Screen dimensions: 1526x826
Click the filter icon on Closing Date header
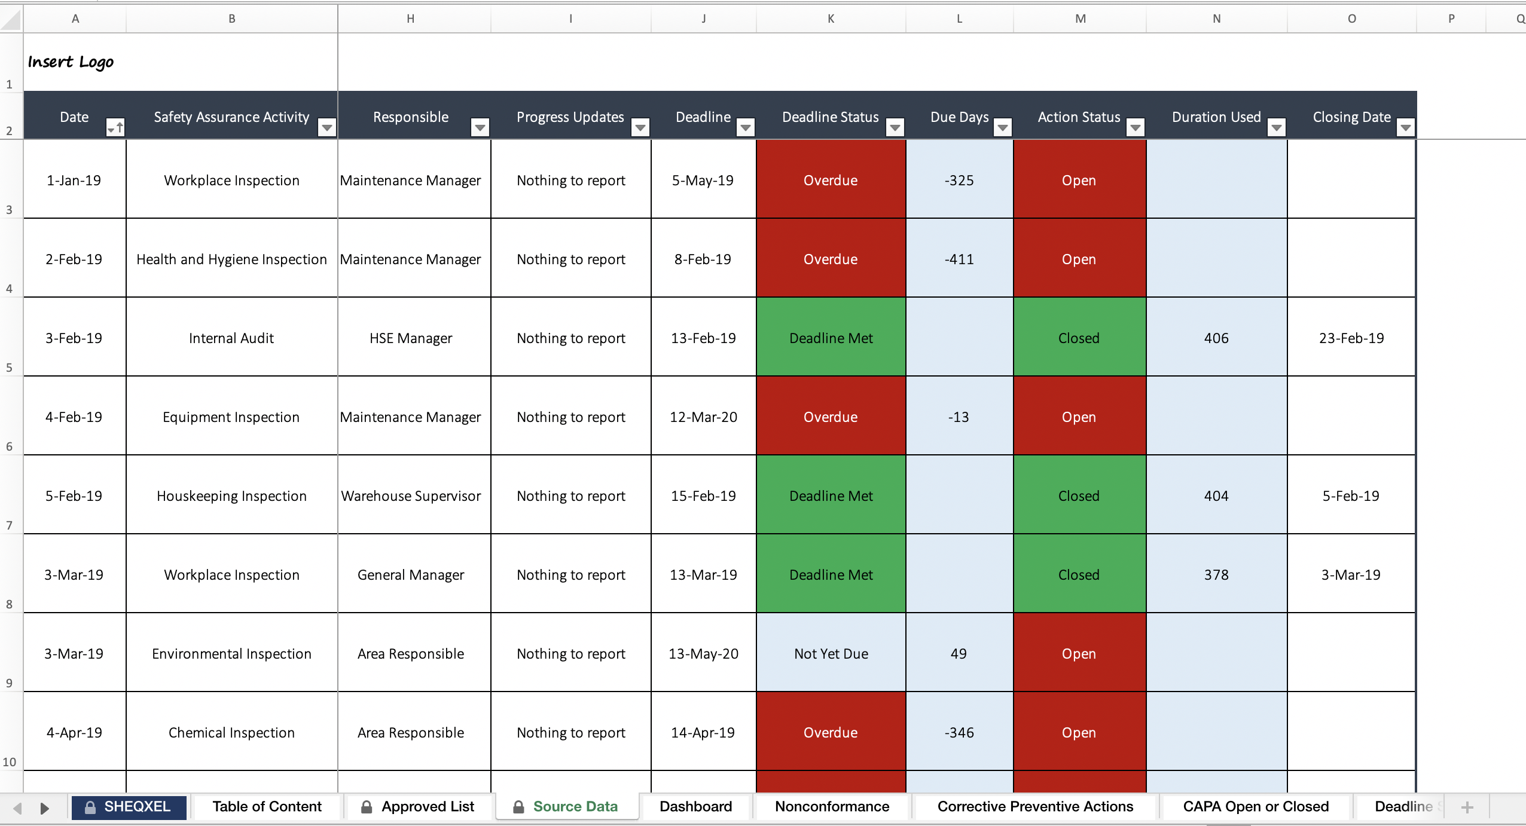1406,127
